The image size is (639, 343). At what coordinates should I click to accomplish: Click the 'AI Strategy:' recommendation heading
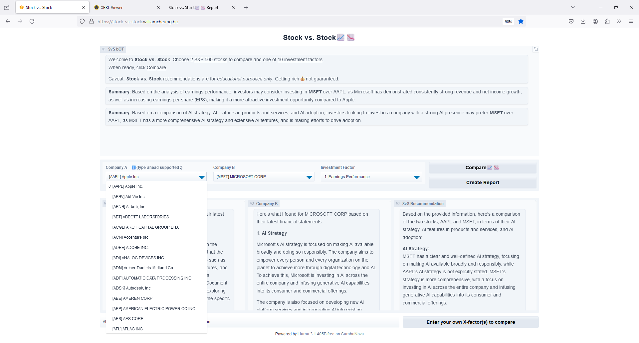(416, 249)
